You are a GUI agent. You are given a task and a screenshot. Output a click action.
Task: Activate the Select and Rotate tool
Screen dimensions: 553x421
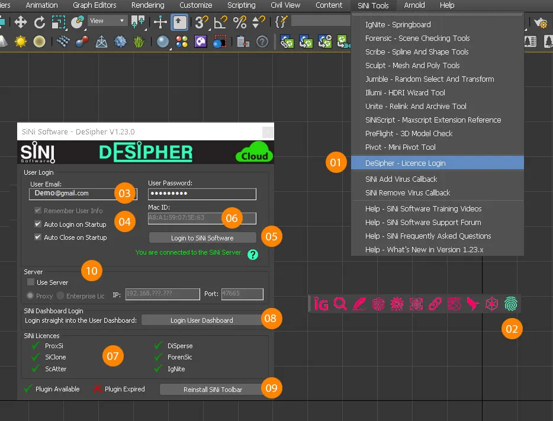pos(40,23)
